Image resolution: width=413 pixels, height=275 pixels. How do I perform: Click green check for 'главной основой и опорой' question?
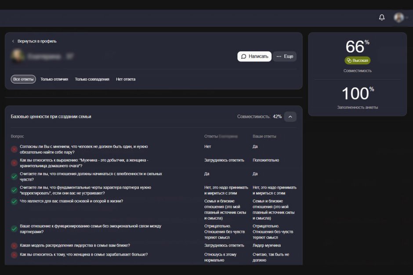(14, 202)
